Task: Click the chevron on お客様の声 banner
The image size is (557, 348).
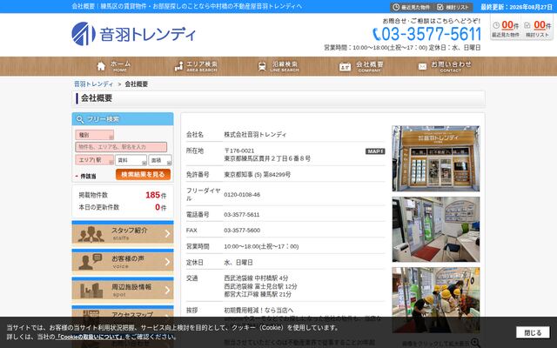Action: click(x=167, y=262)
